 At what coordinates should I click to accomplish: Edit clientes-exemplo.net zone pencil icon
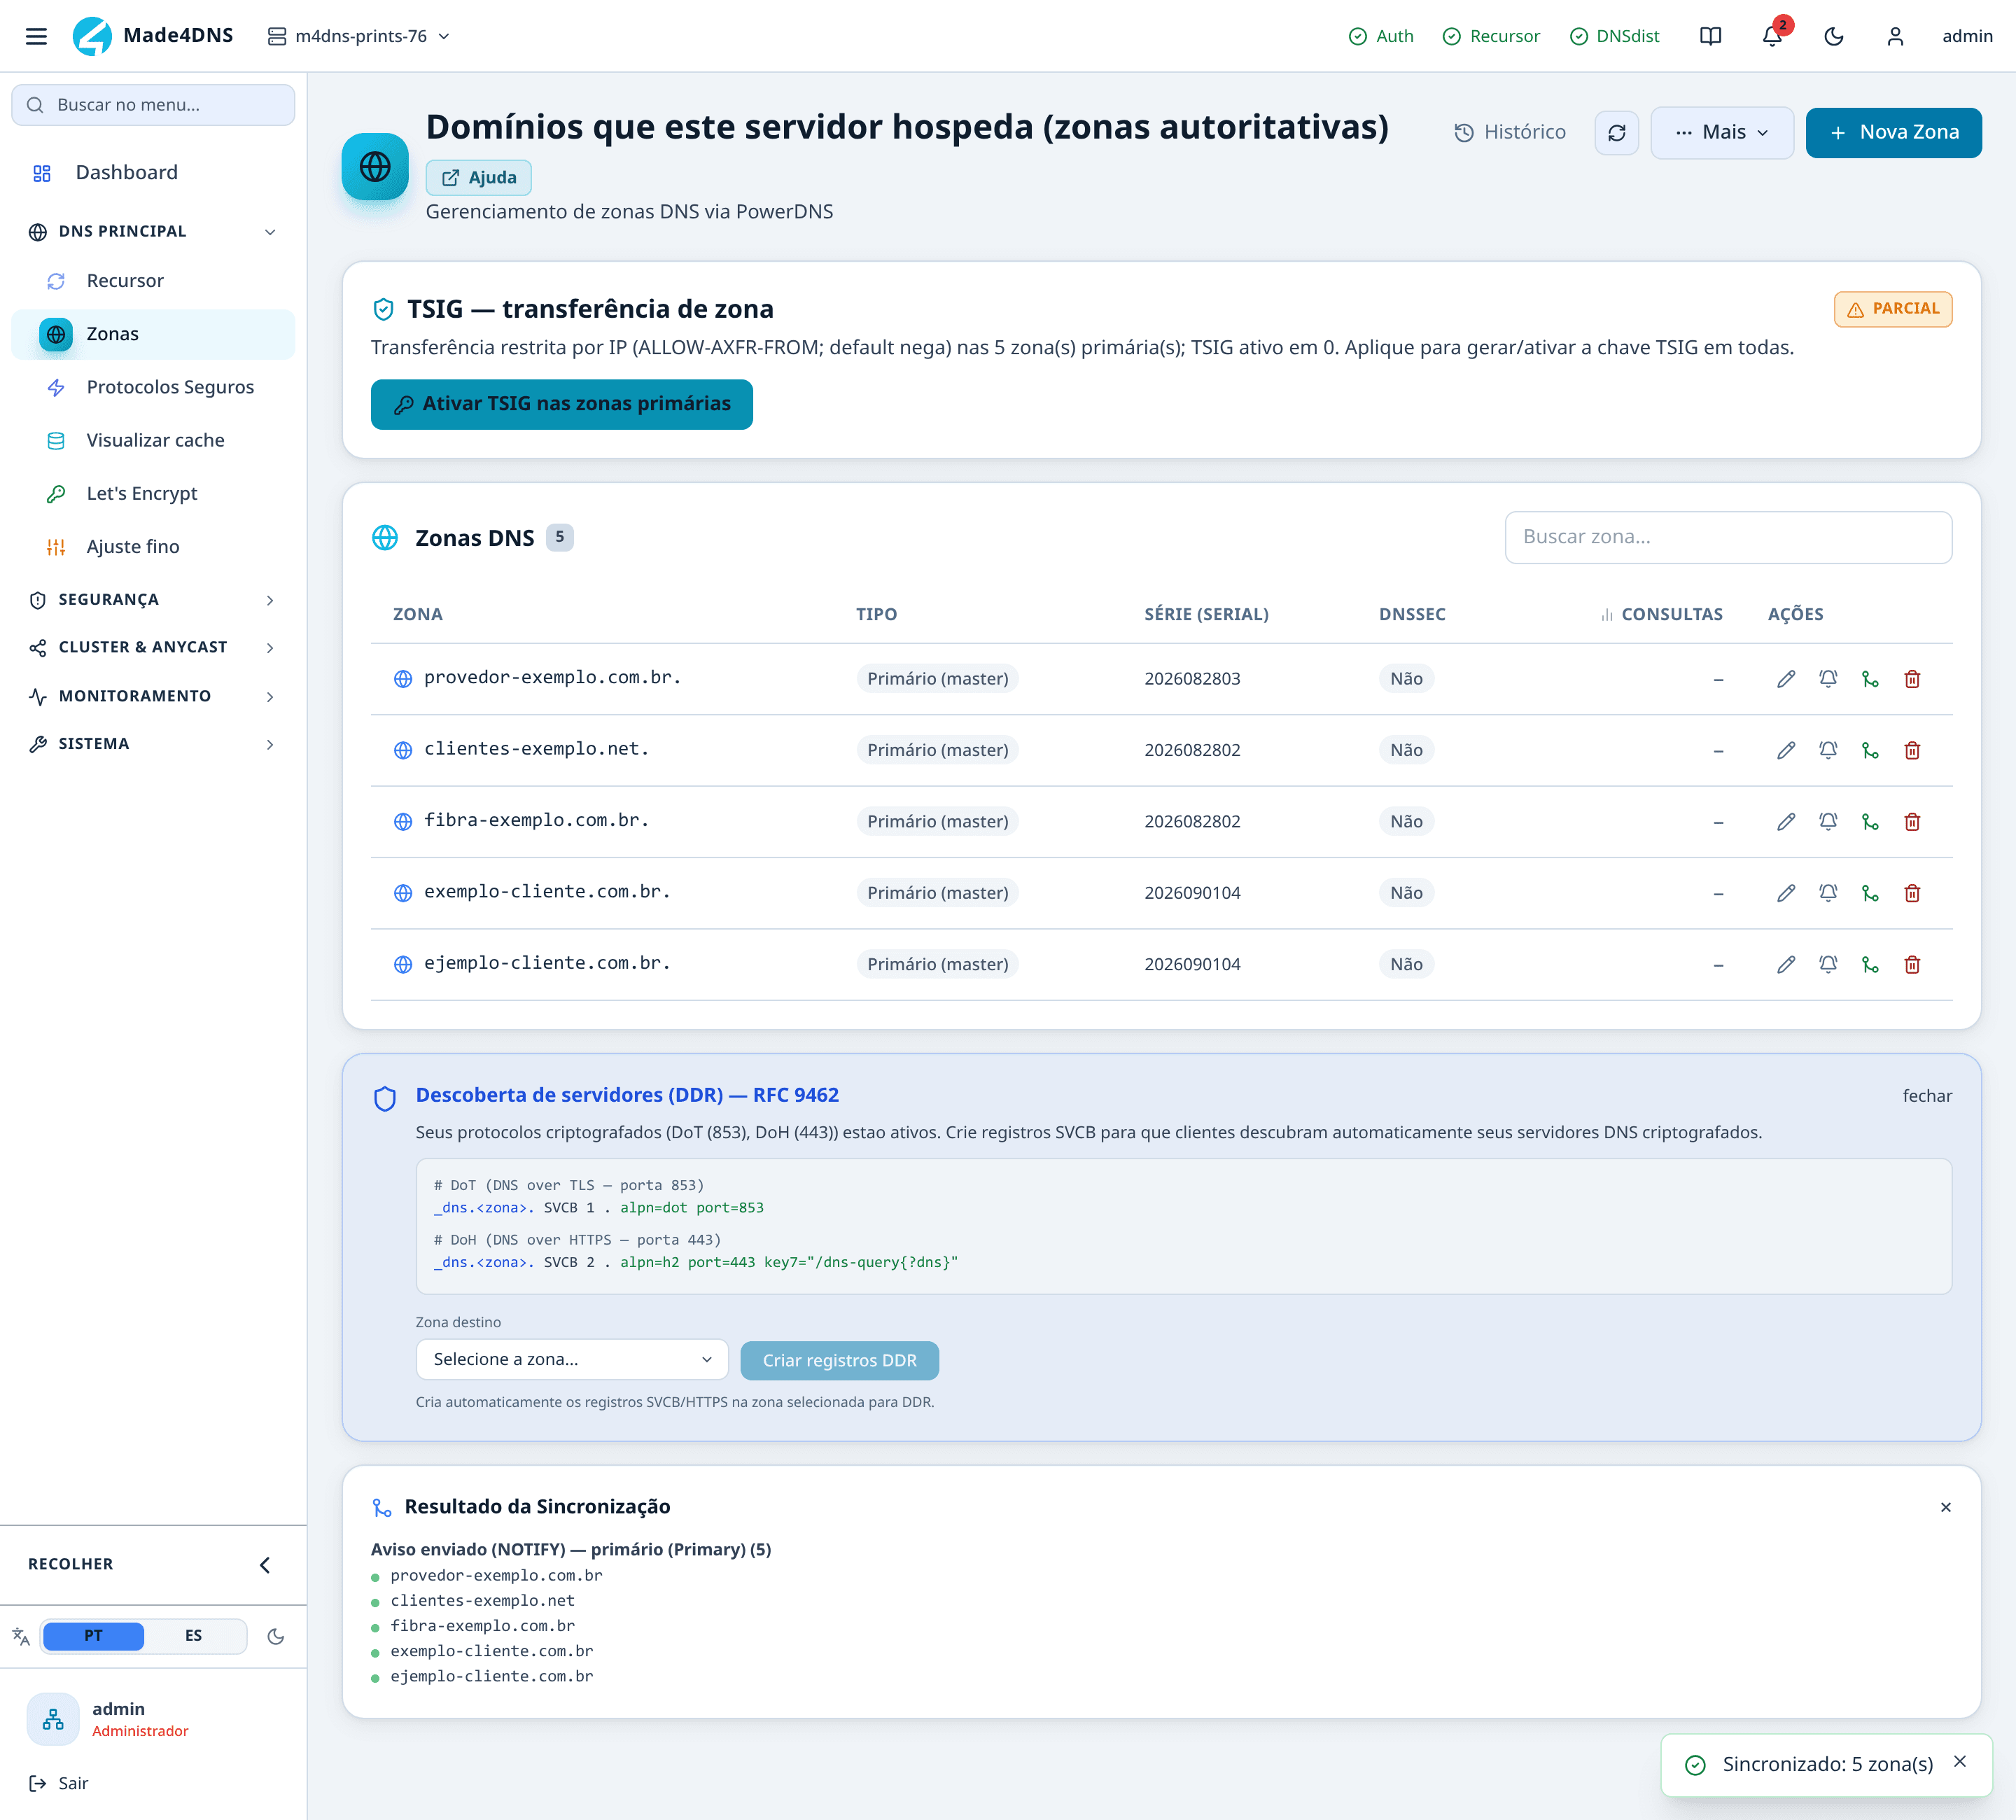pyautogui.click(x=1786, y=750)
